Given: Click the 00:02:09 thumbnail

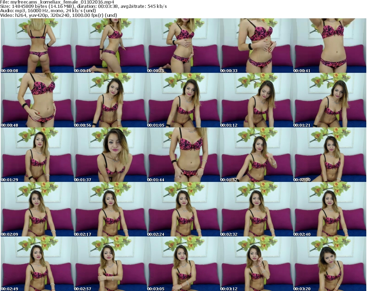Looking at the screenshot, I should point(37,209).
